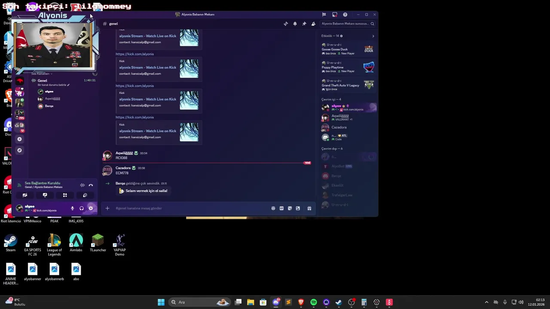Open Etkinlik settings gear
Viewport: 550px width, 309px height.
click(x=342, y=36)
